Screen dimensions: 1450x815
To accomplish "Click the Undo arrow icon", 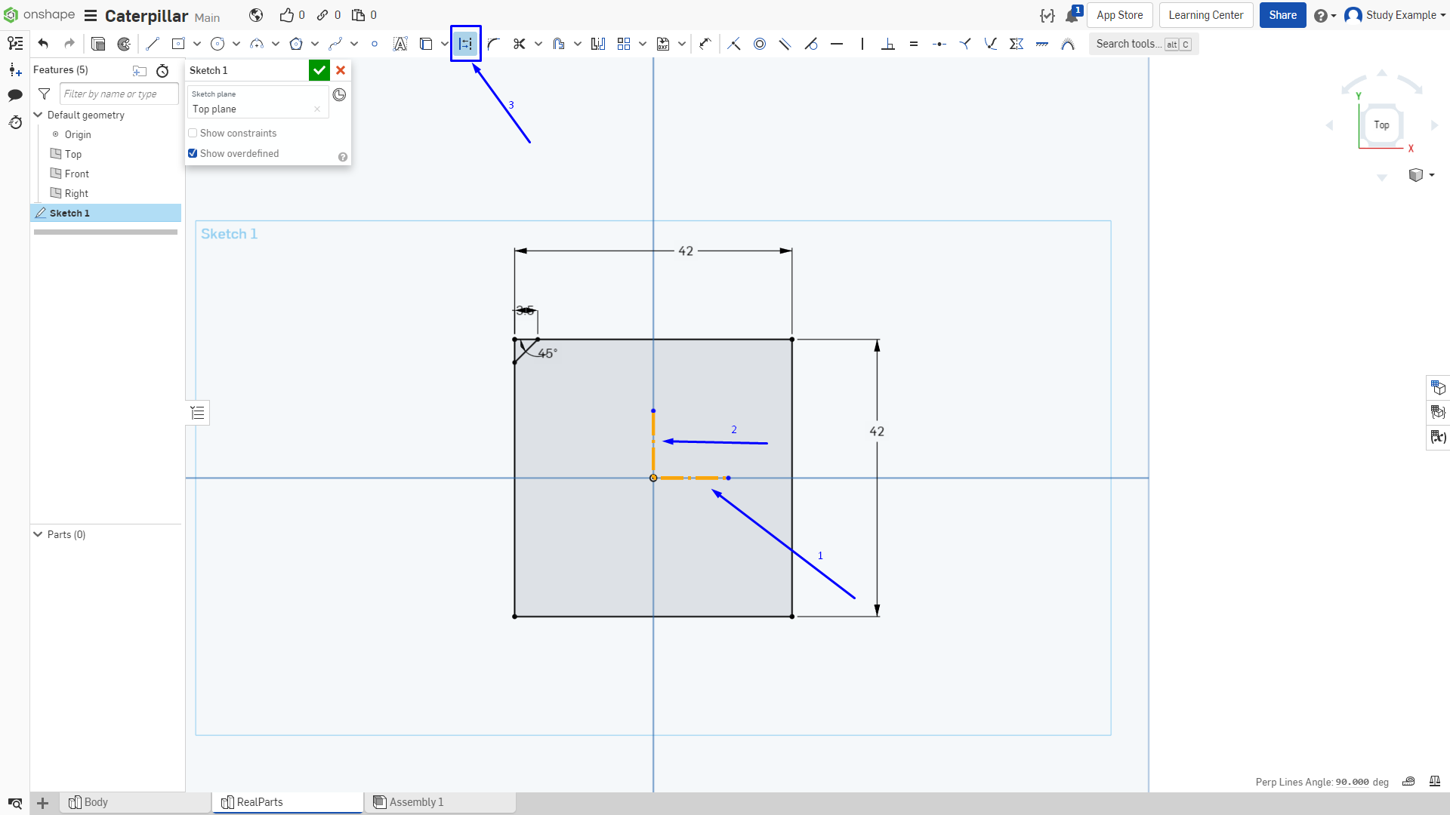I will pos(43,44).
